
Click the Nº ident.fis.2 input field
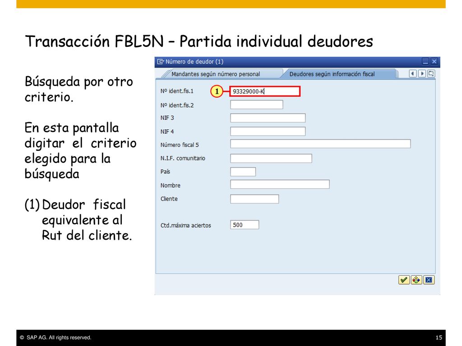click(x=257, y=105)
